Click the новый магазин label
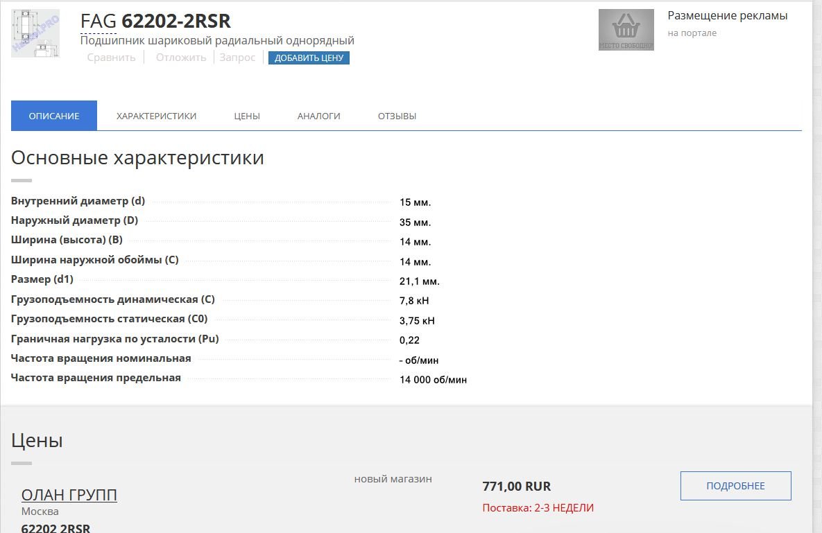This screenshot has width=822, height=533. click(393, 479)
